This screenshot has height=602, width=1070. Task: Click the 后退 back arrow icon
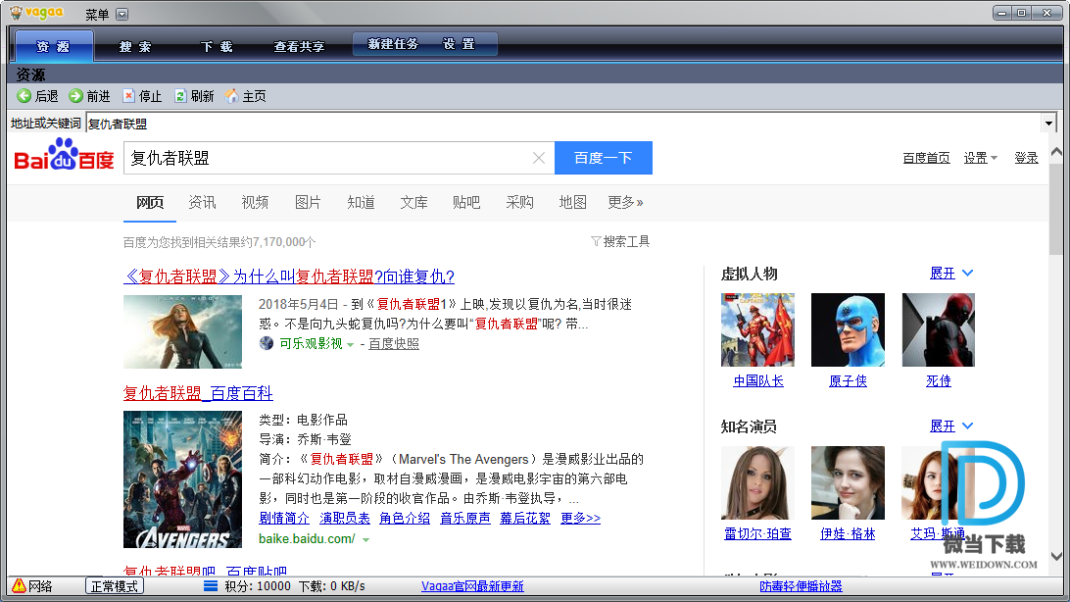(x=24, y=96)
